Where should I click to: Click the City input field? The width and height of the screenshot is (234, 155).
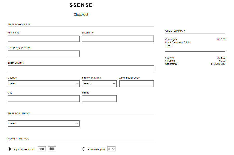click(x=44, y=98)
